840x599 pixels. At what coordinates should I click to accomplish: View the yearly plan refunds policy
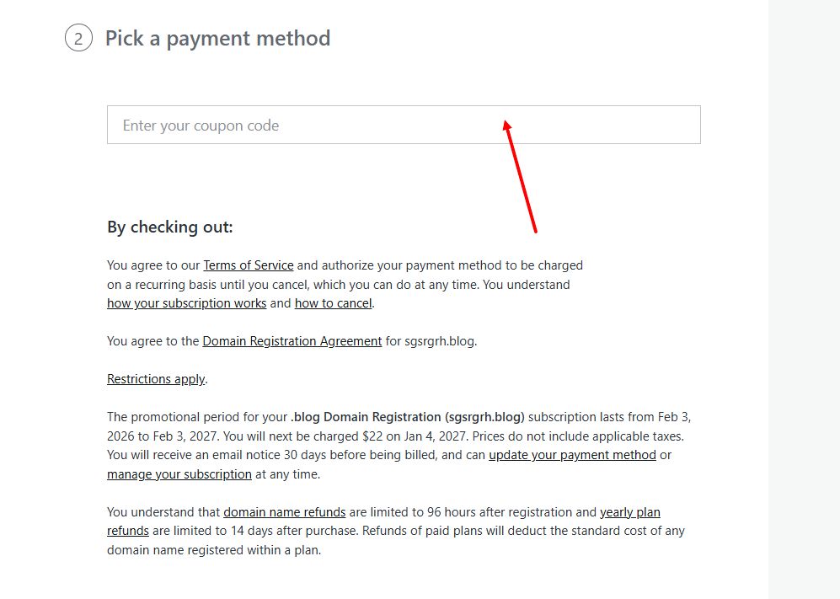(629, 511)
